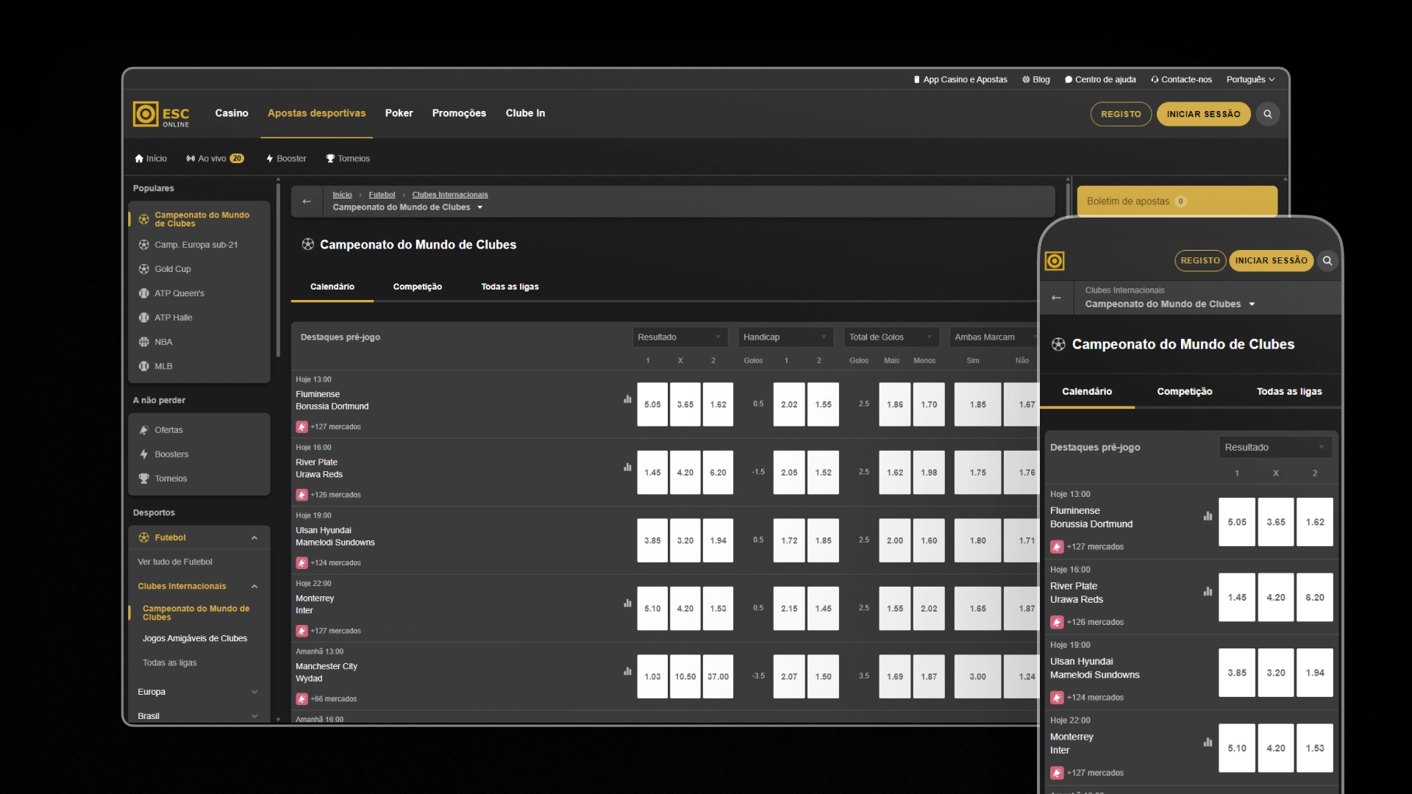Tap the REGISTO button on mobile
1412x794 pixels.
click(x=1200, y=260)
